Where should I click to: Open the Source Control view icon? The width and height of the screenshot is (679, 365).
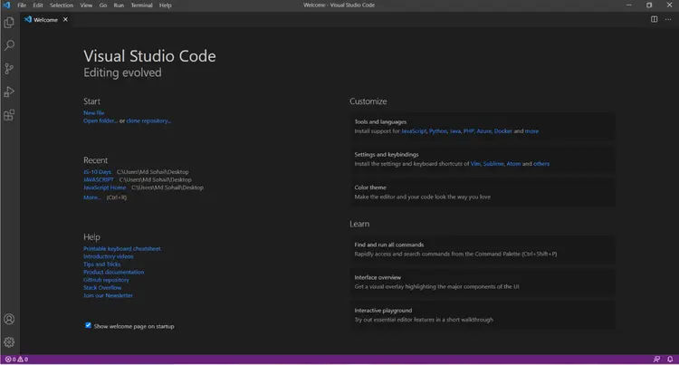(9, 69)
